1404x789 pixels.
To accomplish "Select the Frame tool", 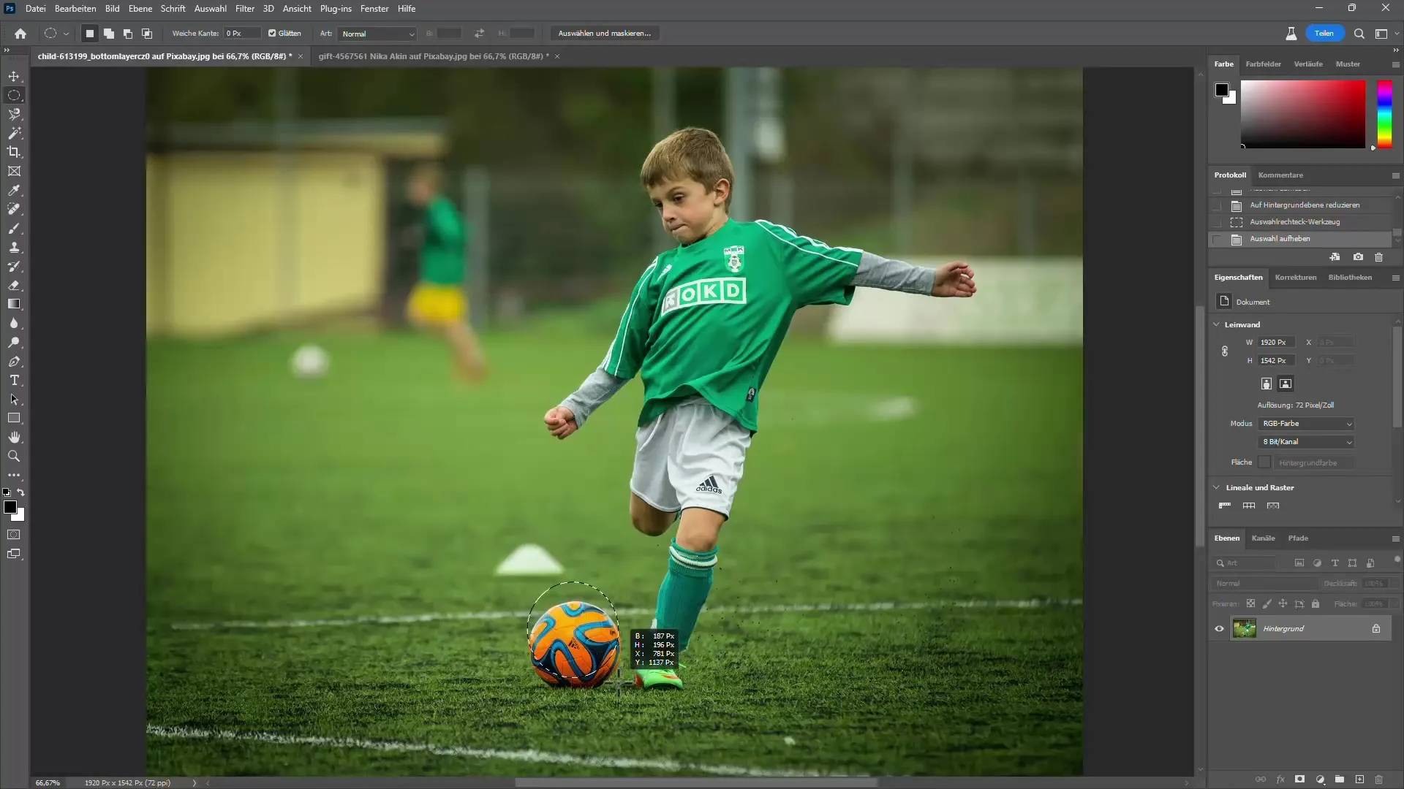I will click(x=14, y=171).
